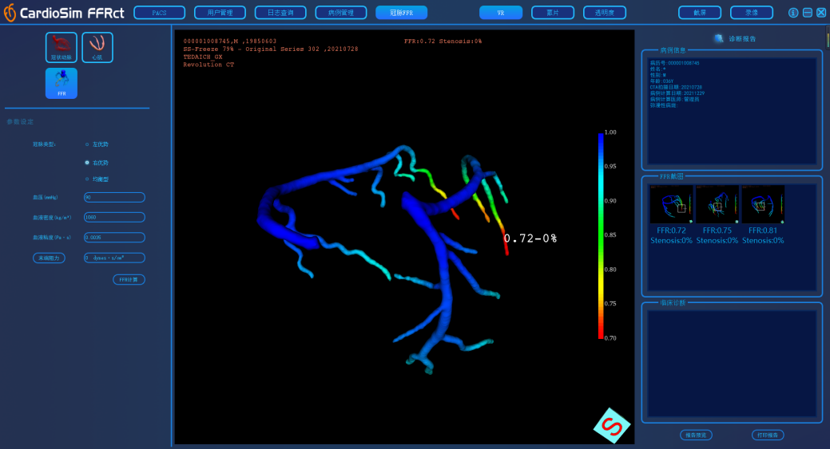Open the 透明度 transparency control
This screenshot has width=830, height=449.
605,13
